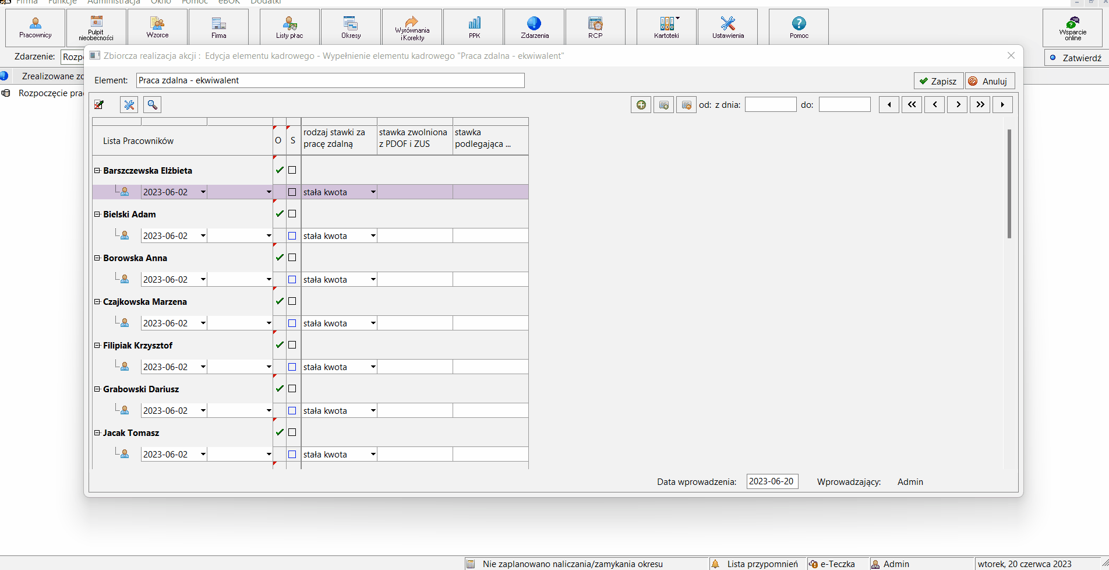Open the Kartoteki menu

pyautogui.click(x=666, y=27)
